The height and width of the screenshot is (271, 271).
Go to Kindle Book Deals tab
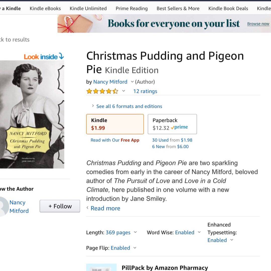228,9
